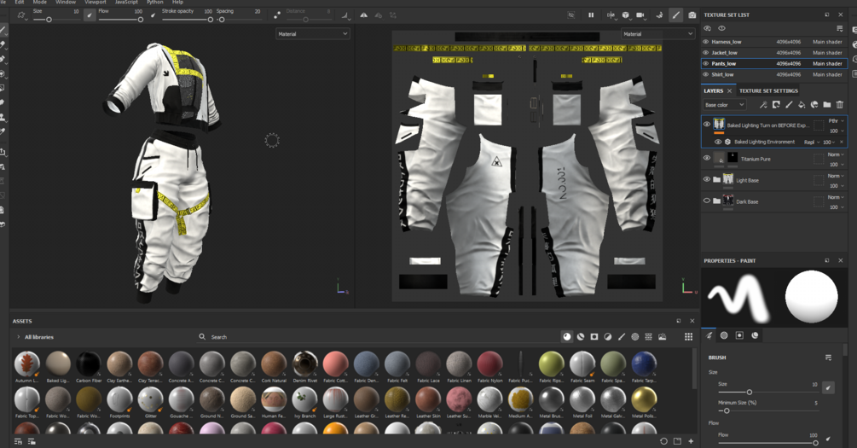Click the refresh icon at Assets bottom
This screenshot has width=857, height=448.
[663, 441]
